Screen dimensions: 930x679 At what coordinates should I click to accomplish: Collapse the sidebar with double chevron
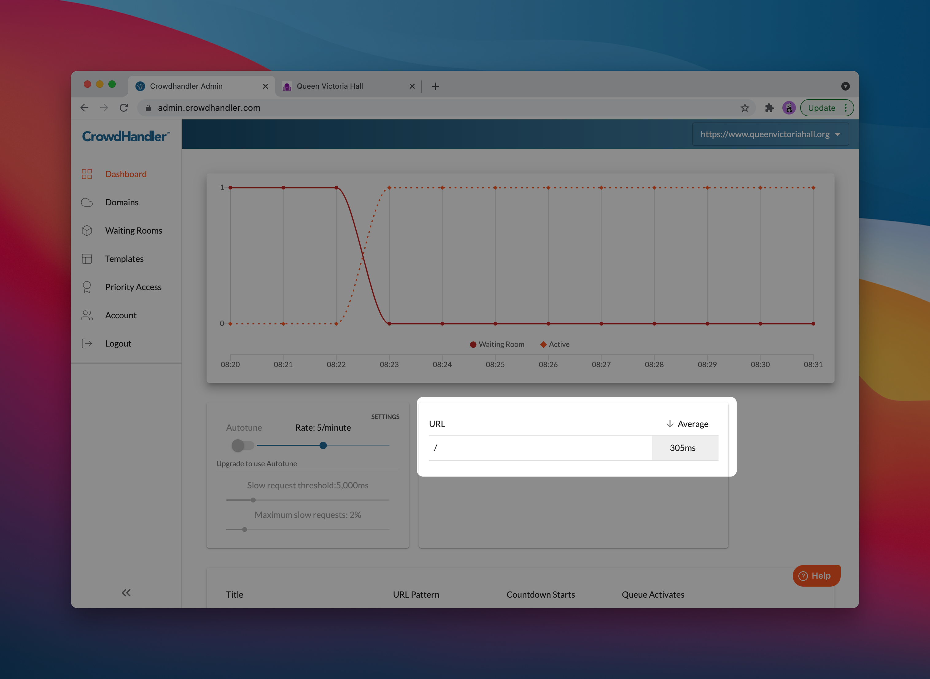tap(126, 592)
